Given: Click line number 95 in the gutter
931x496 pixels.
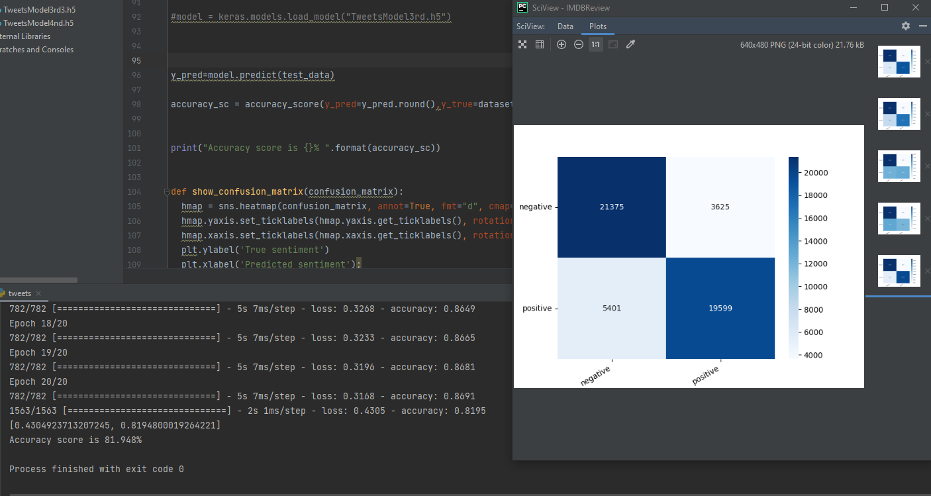Looking at the screenshot, I should point(136,60).
